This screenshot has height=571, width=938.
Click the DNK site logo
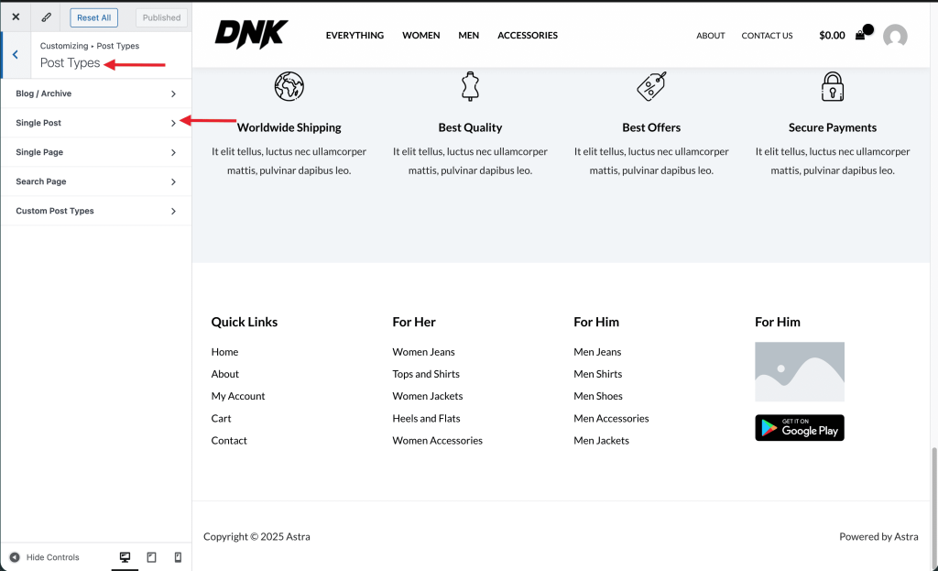(x=251, y=34)
